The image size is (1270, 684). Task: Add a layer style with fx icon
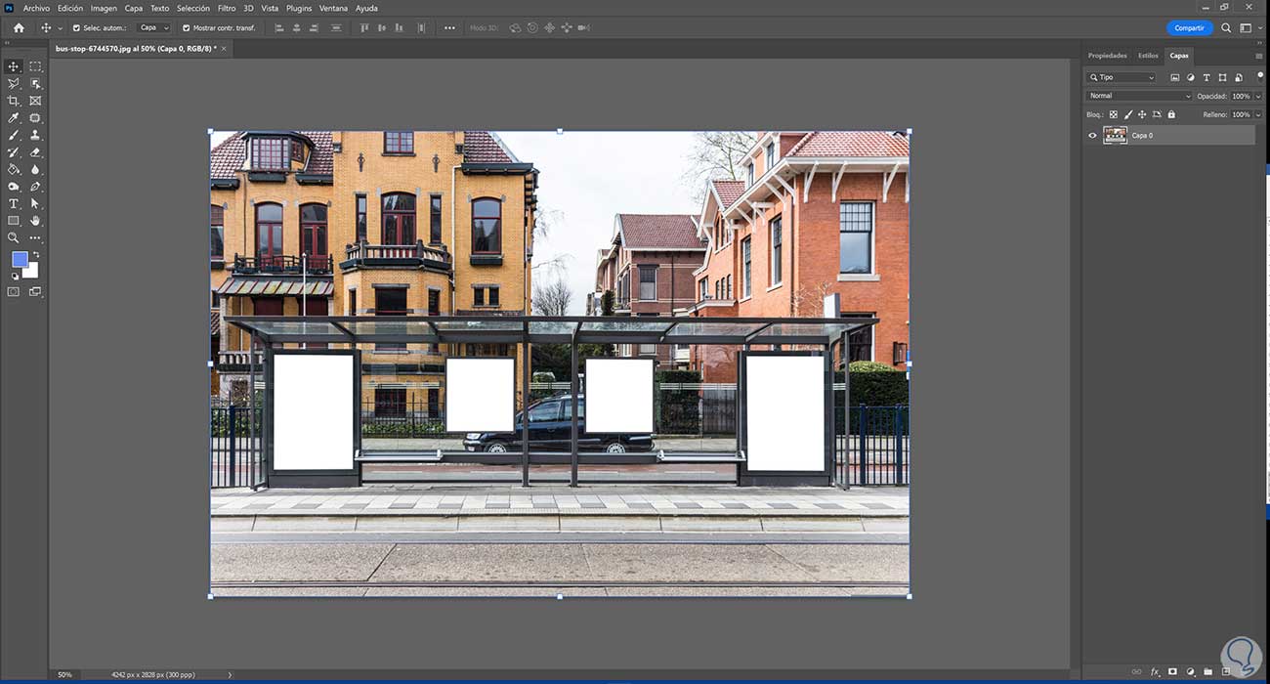(x=1155, y=672)
